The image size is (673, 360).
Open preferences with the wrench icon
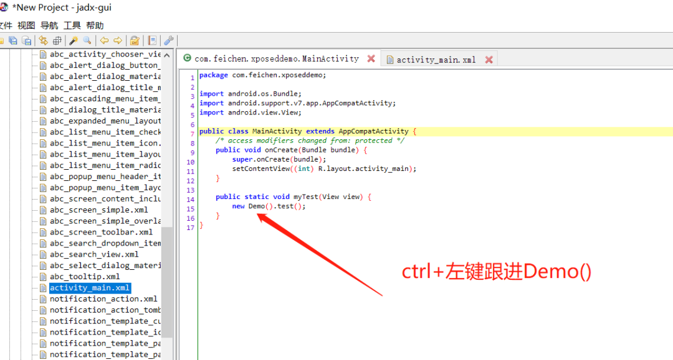click(x=169, y=40)
